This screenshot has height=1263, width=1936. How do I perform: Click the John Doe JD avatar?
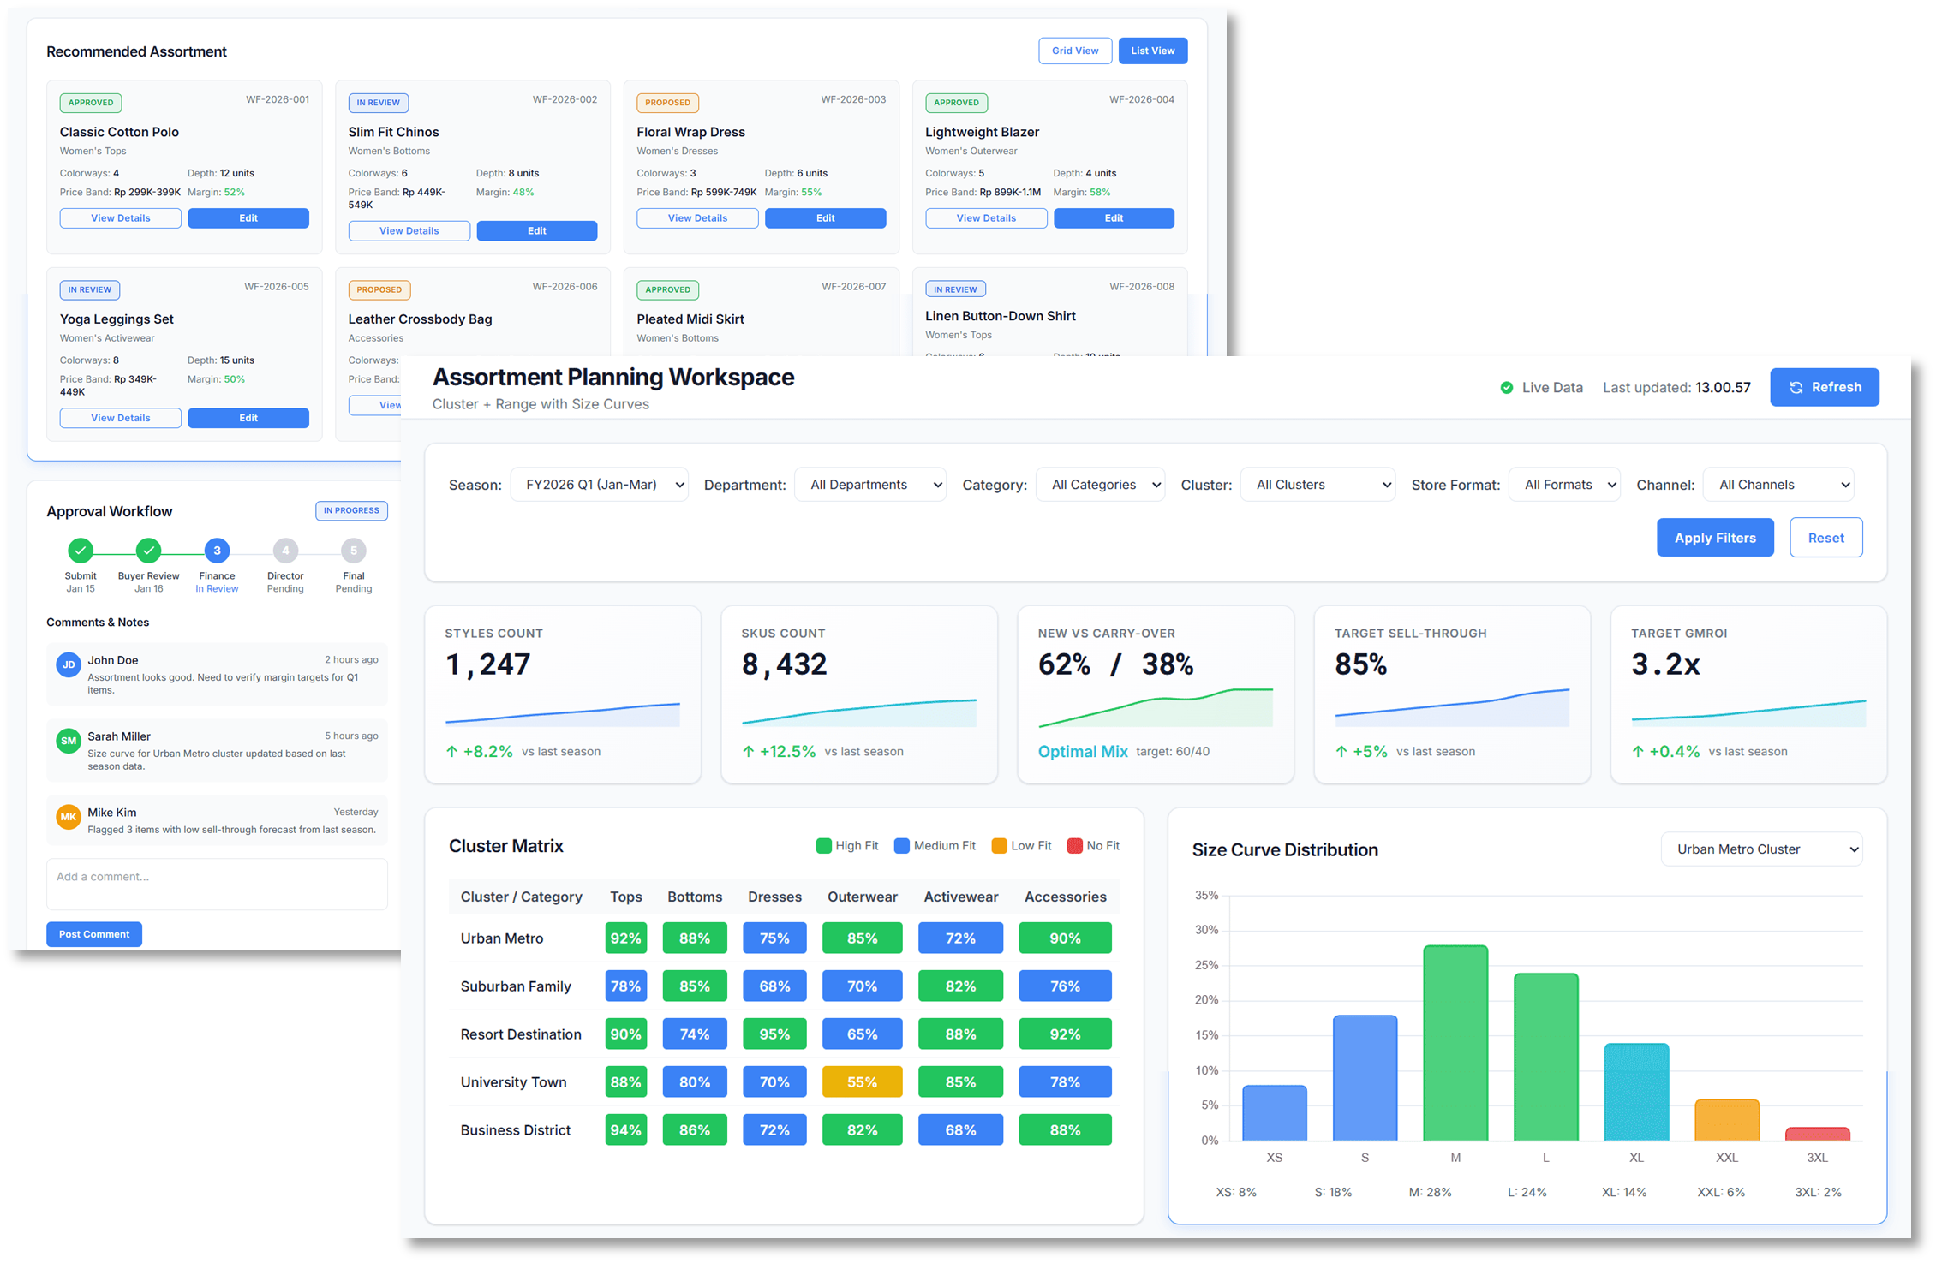click(x=69, y=665)
